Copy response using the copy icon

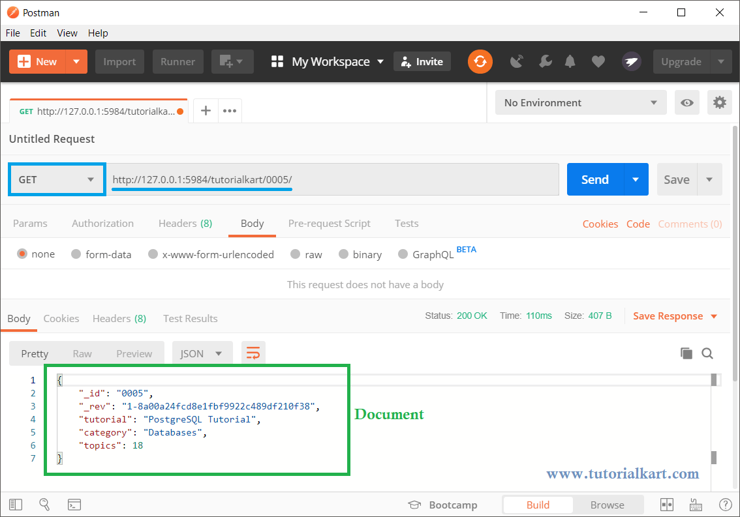click(x=686, y=353)
